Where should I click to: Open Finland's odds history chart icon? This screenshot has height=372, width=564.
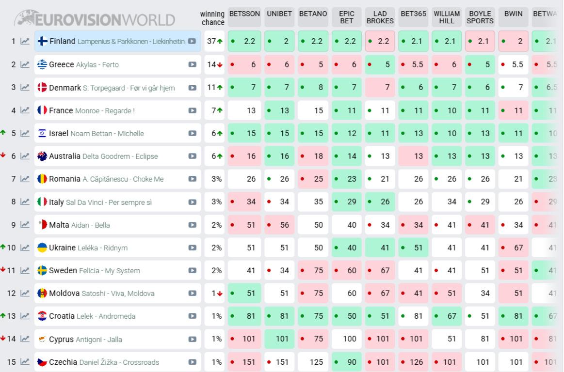coord(25,41)
